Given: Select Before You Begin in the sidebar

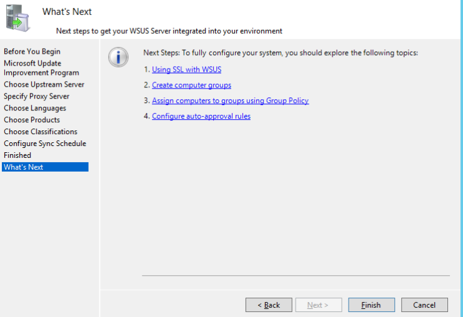Looking at the screenshot, I should [x=32, y=52].
